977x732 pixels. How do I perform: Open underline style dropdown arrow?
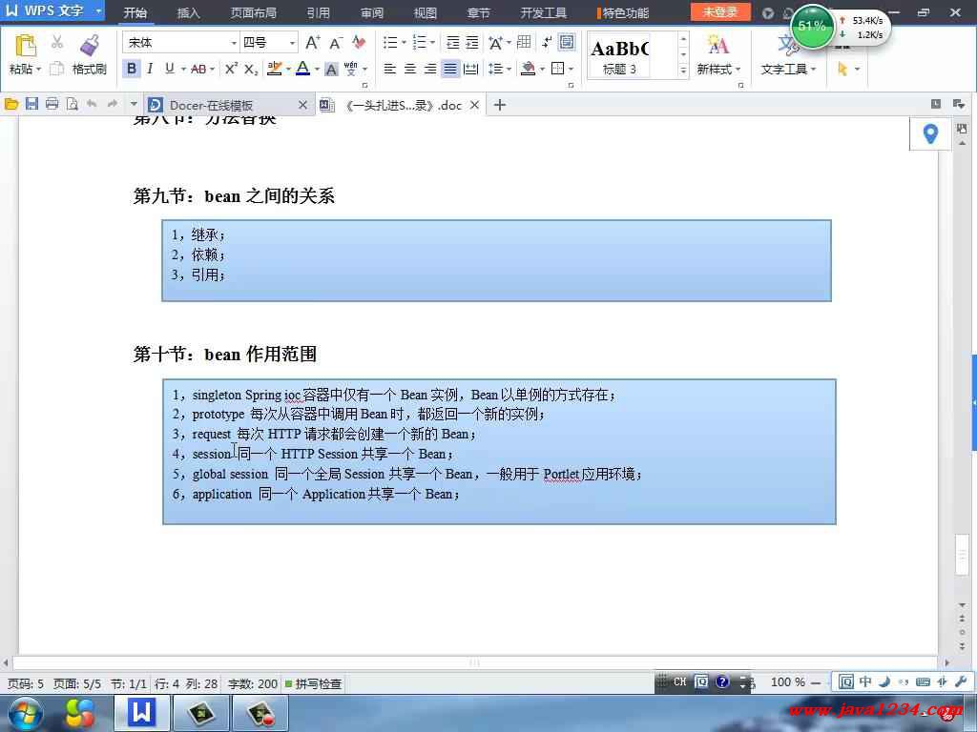click(183, 69)
